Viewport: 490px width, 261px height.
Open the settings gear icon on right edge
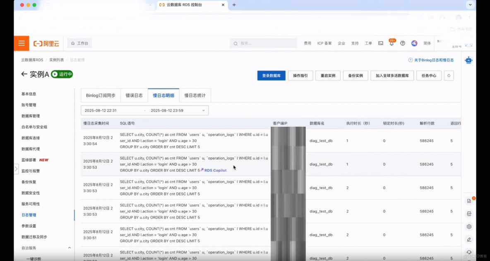(x=469, y=226)
